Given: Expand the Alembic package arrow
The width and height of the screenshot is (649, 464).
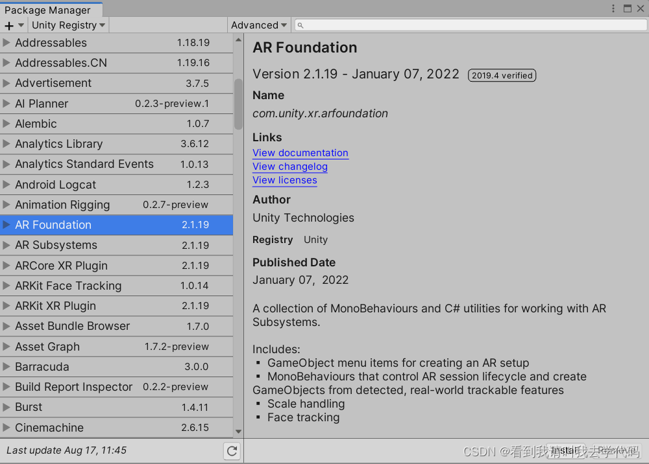Looking at the screenshot, I should click(6, 124).
